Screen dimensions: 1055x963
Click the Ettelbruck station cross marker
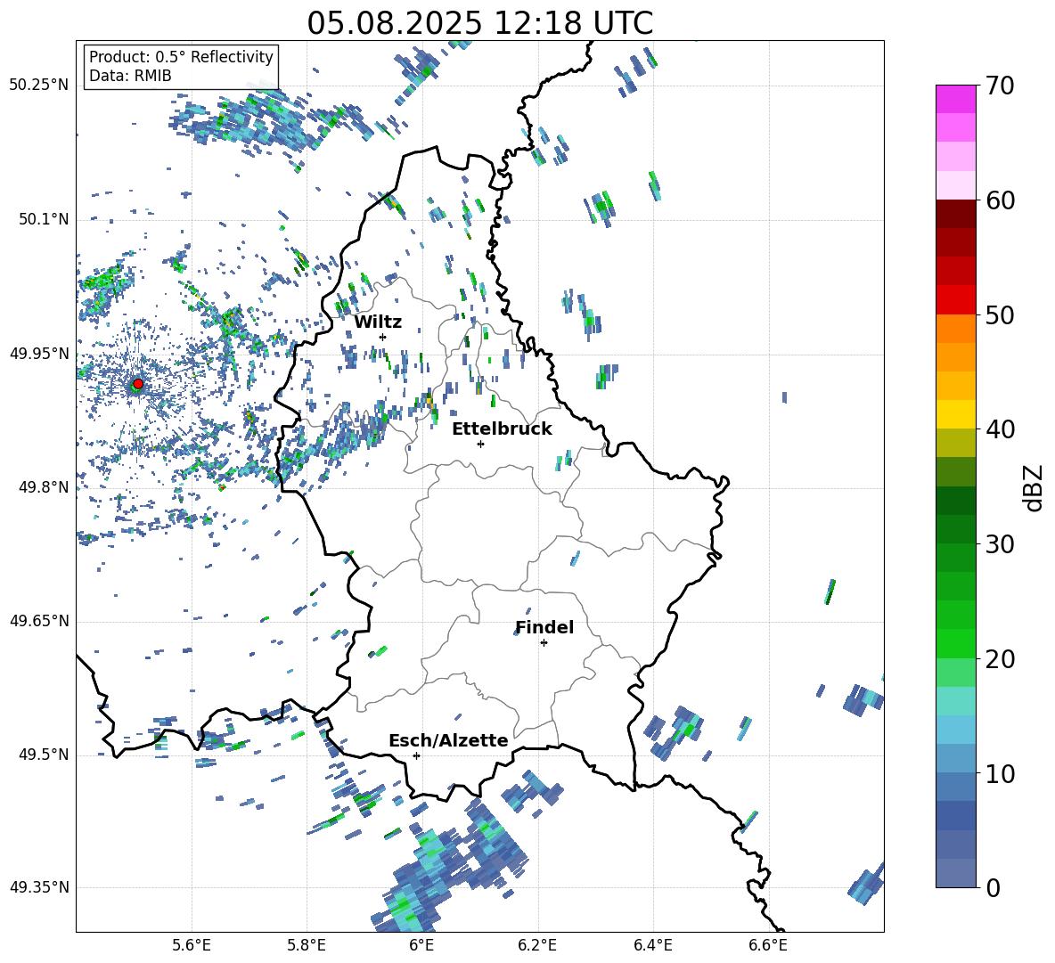(480, 444)
